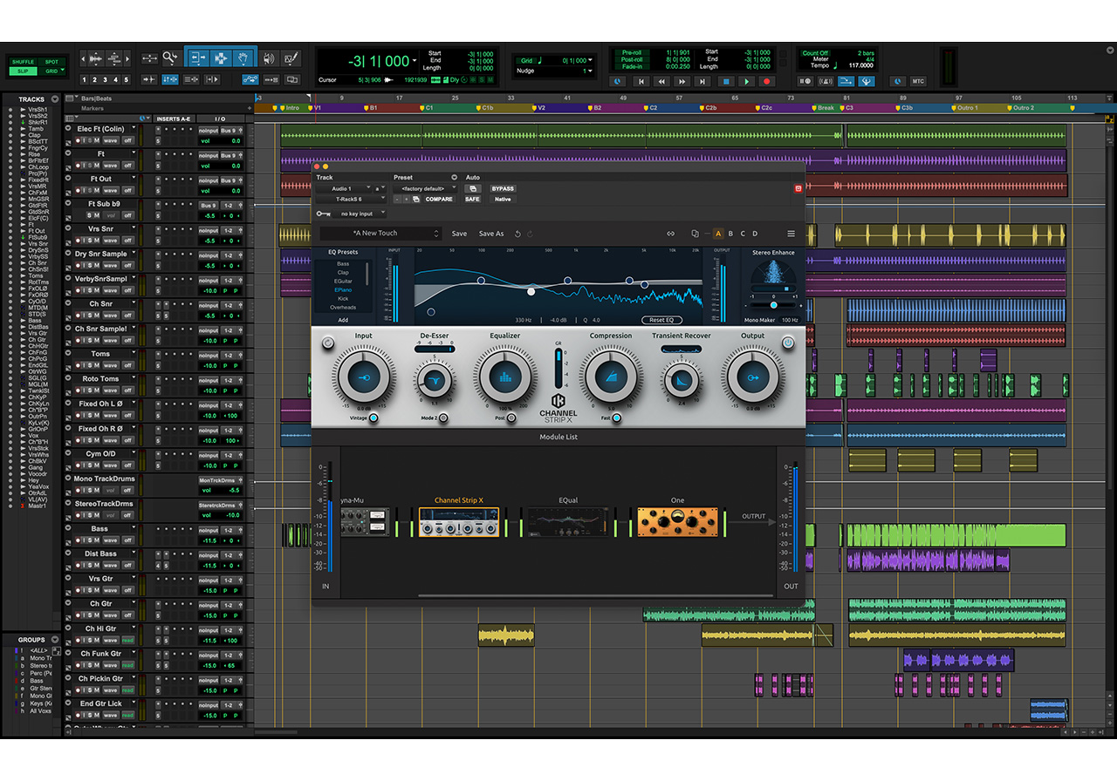The height and width of the screenshot is (781, 1117).
Task: Toggle the Vintage switch under Input knob
Action: (373, 418)
